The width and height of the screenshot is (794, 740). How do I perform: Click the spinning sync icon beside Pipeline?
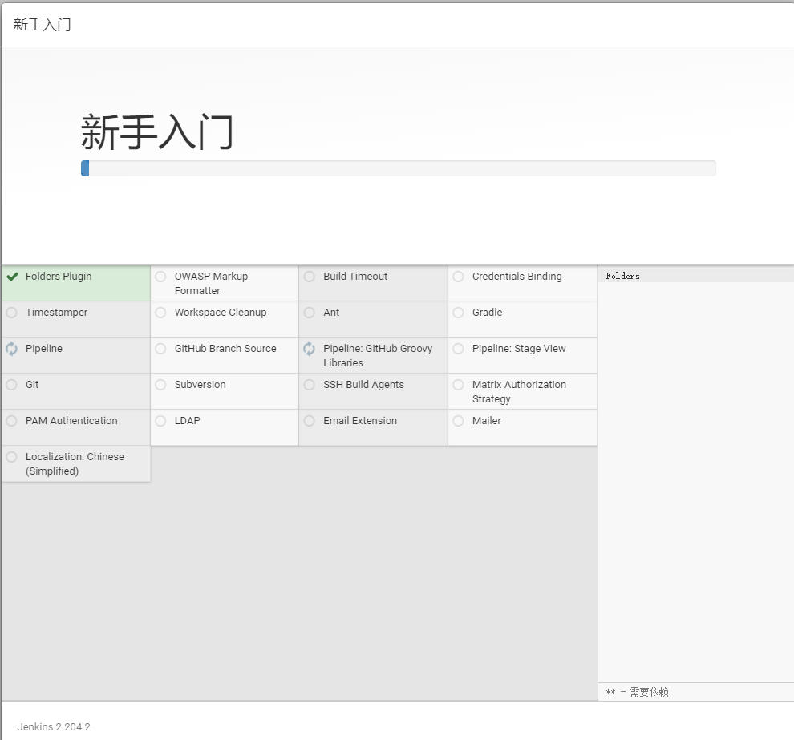coord(12,349)
